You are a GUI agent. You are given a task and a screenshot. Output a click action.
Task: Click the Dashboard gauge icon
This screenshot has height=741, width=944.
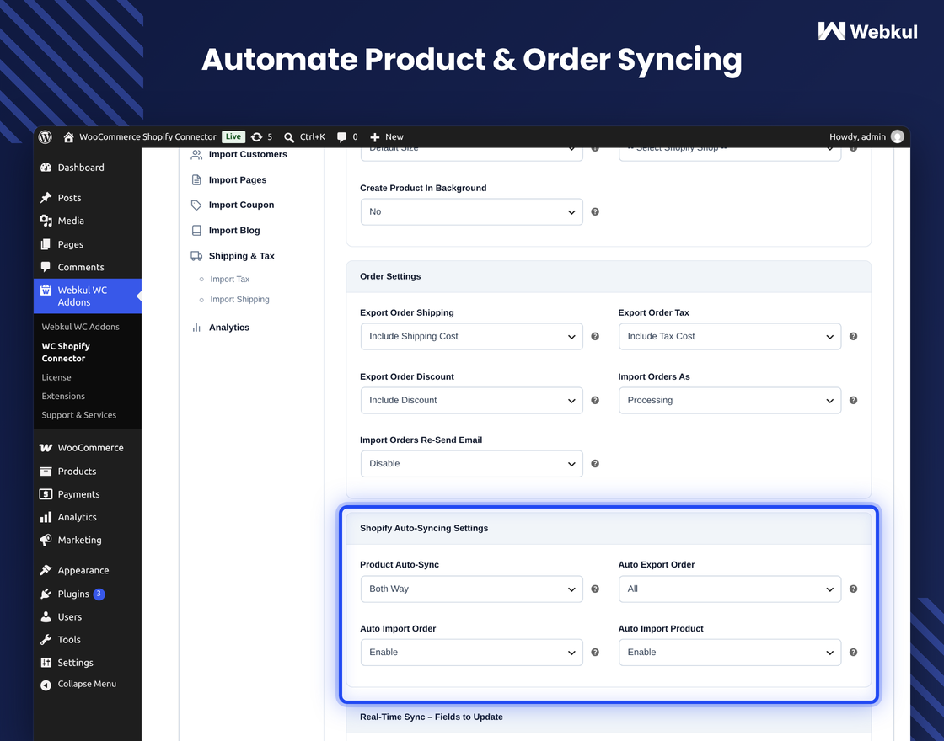pos(46,168)
